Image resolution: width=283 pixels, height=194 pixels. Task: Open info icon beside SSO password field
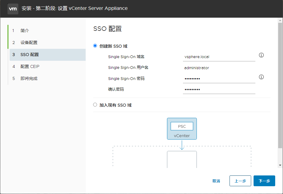point(261,77)
